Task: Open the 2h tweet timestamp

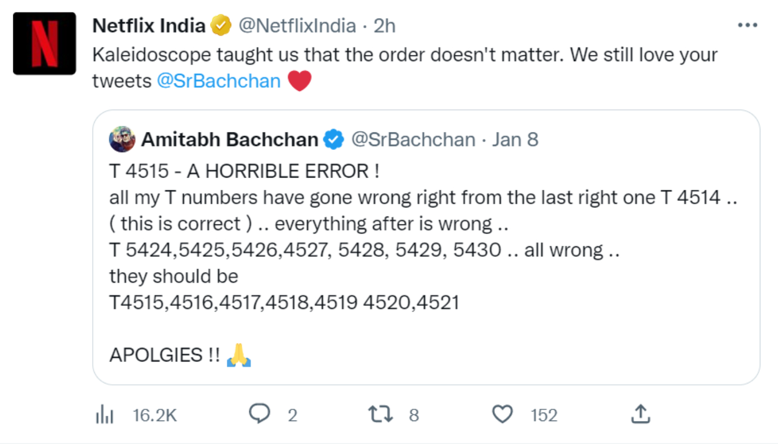Action: 384,26
